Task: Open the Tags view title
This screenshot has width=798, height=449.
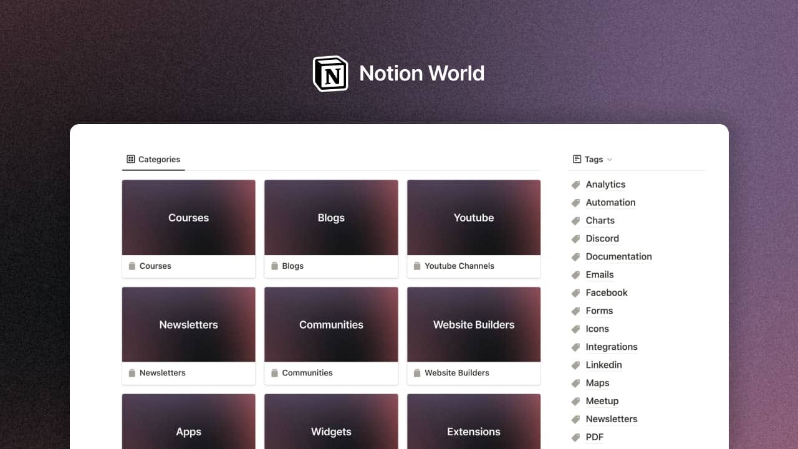Action: (x=594, y=160)
